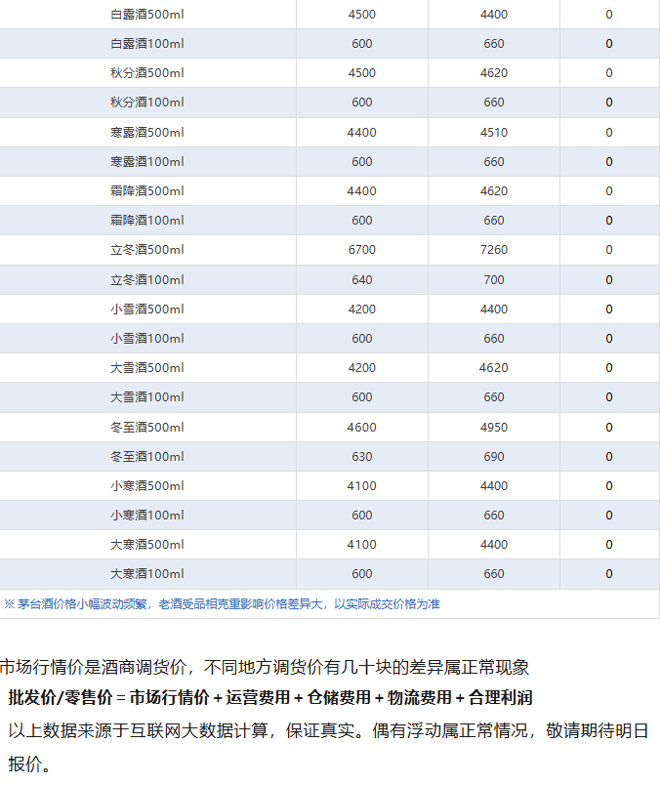This screenshot has width=660, height=785.
Task: Select 4620 in the 大雪酒500ml row
Action: pos(494,367)
